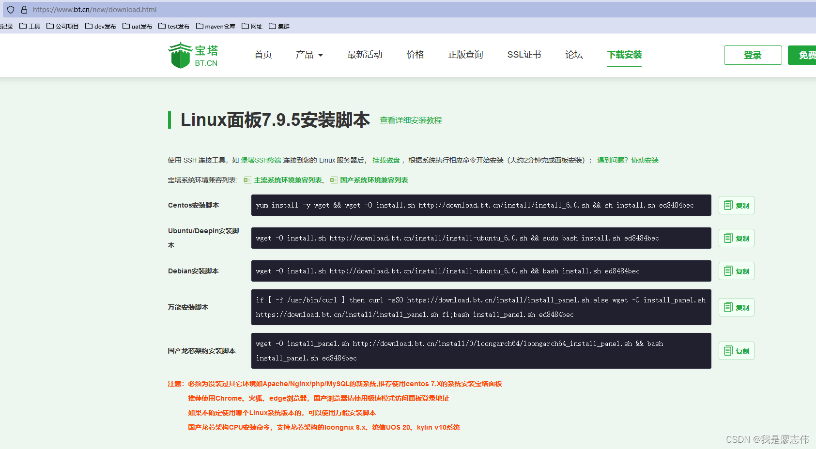The height and width of the screenshot is (449, 816).
Task: Open 挂载磁盘 link
Action: (386, 160)
